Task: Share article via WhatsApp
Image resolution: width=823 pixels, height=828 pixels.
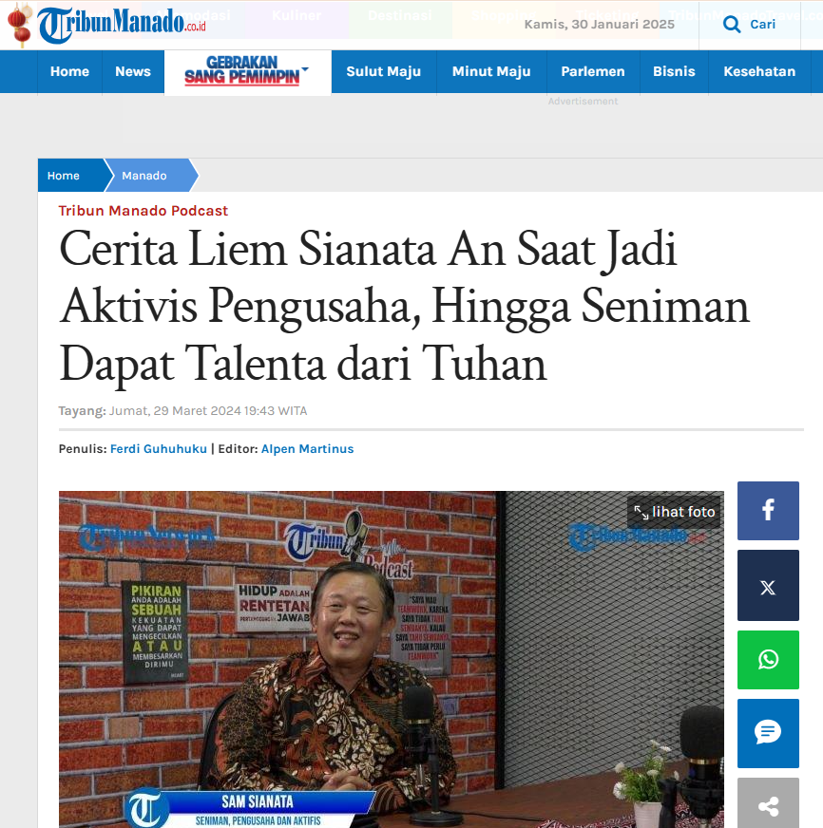Action: tap(768, 660)
